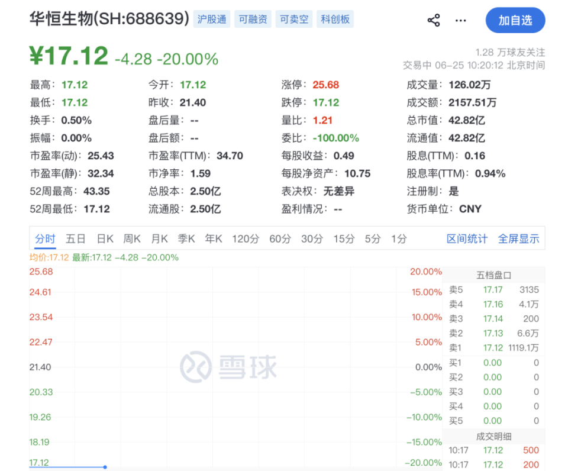Open the 周K chart tab

pyautogui.click(x=131, y=239)
